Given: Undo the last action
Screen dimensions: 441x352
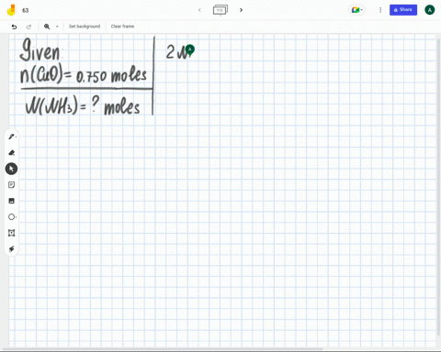Looking at the screenshot, I should 14,27.
